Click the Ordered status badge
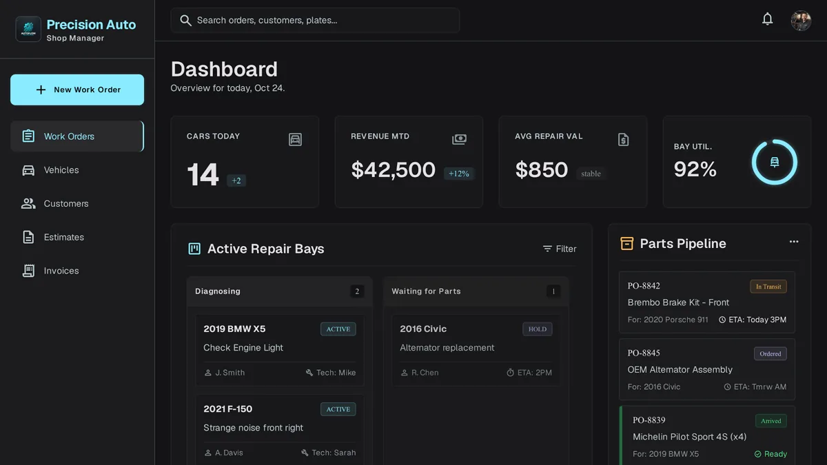The image size is (827, 465). pyautogui.click(x=770, y=353)
